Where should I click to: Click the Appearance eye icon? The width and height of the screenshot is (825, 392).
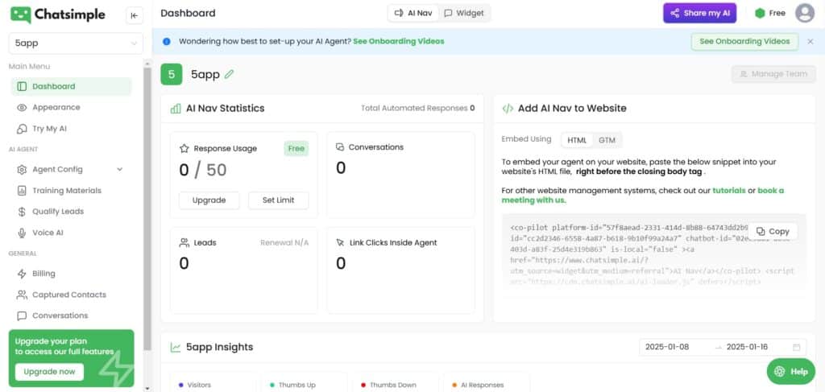coord(22,108)
